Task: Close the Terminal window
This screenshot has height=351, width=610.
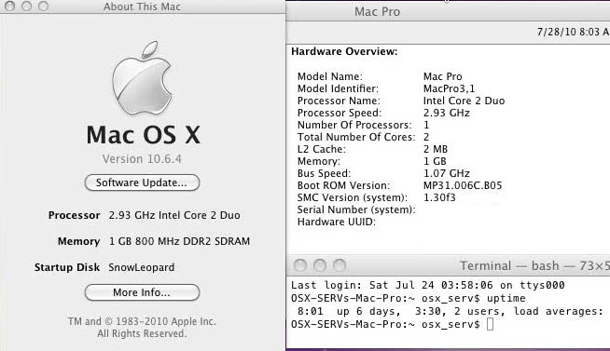Action: 300,265
